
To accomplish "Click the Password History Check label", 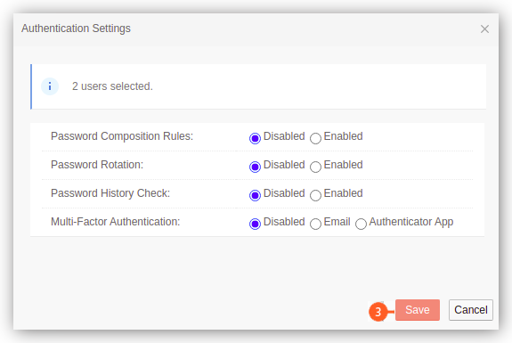I will point(110,193).
